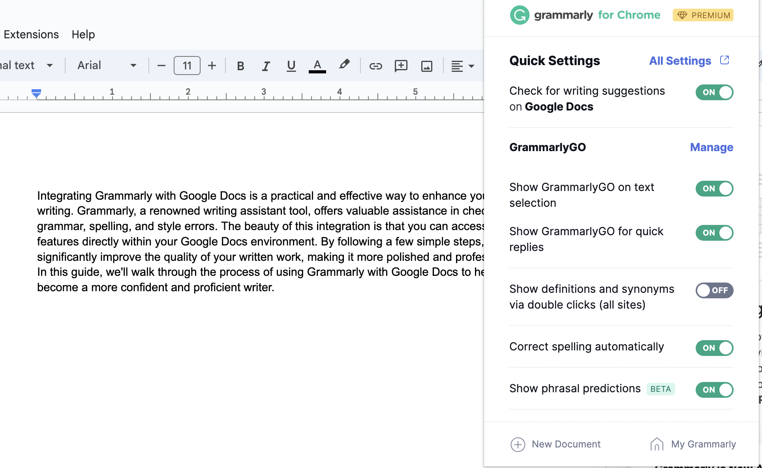The width and height of the screenshot is (762, 468).
Task: Click the font size field showing 11
Action: point(187,66)
